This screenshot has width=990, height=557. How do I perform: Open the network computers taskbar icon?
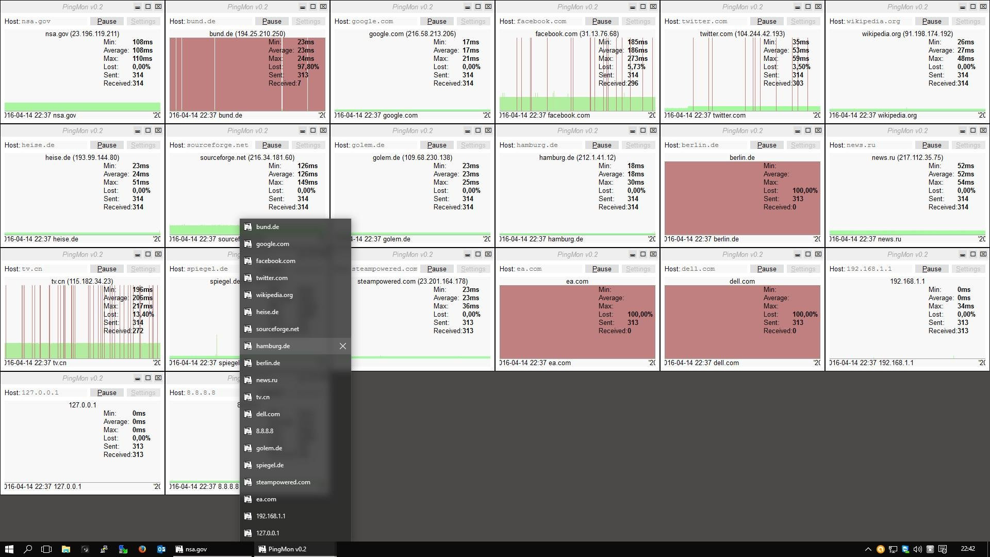(x=104, y=549)
